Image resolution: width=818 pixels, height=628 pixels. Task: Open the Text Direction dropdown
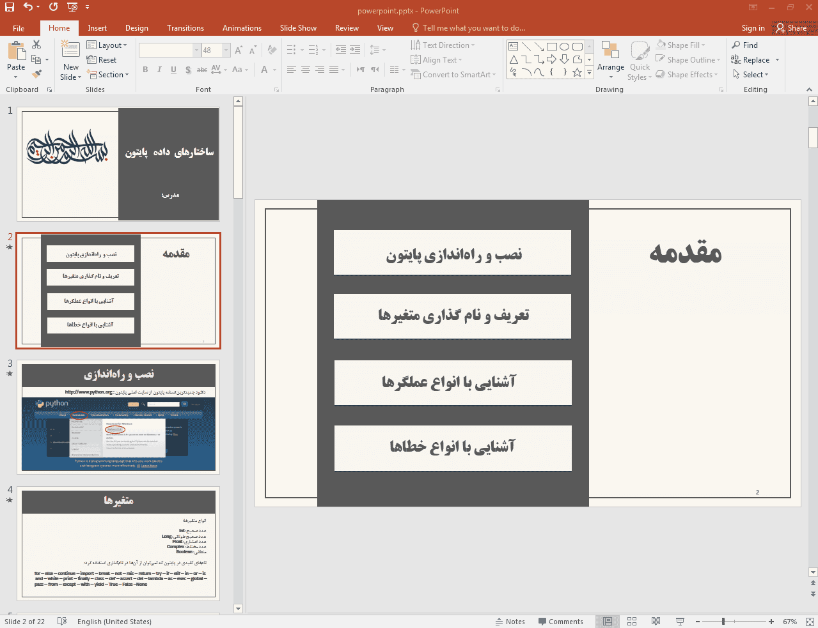pos(443,45)
